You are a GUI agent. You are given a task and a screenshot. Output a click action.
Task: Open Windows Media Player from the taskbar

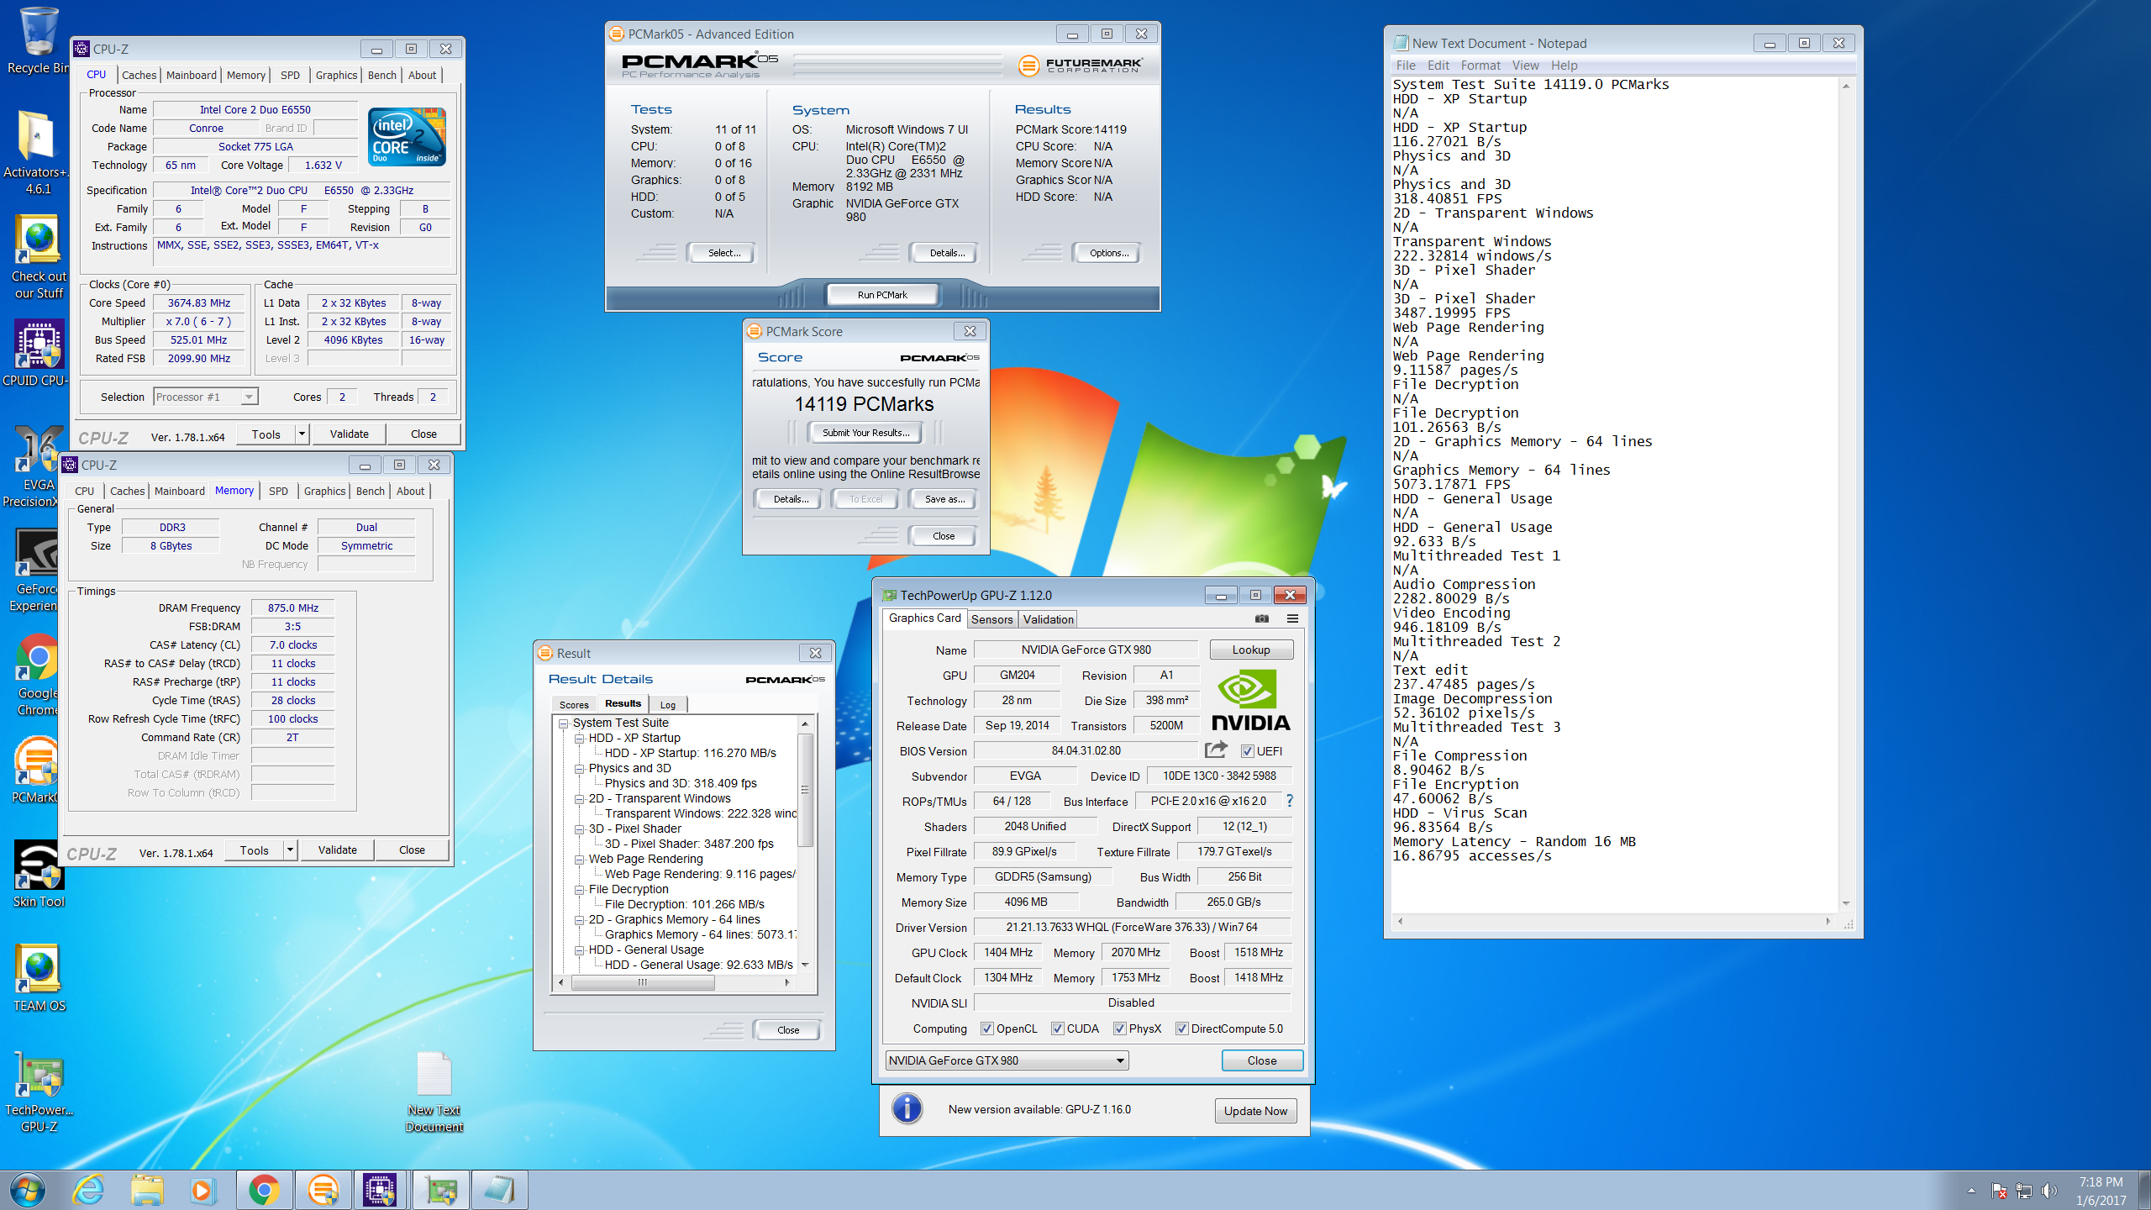click(x=202, y=1190)
